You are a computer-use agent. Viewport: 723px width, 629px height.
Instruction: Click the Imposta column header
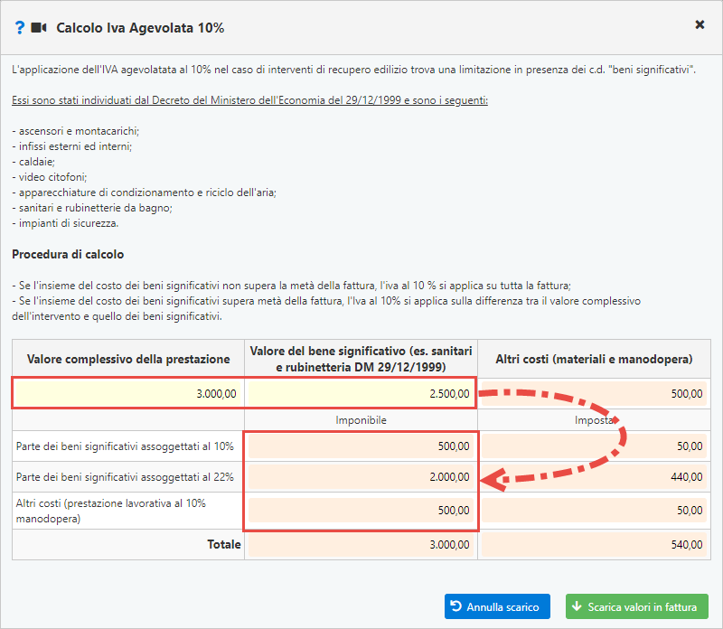tap(594, 420)
